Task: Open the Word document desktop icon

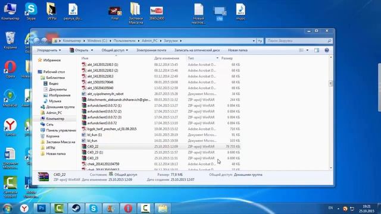Action: click(x=10, y=158)
